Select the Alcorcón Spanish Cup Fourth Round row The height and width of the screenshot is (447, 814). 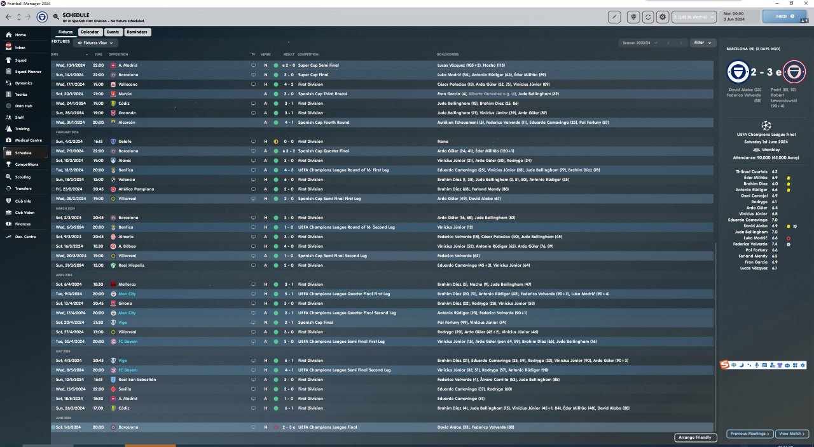click(382, 123)
